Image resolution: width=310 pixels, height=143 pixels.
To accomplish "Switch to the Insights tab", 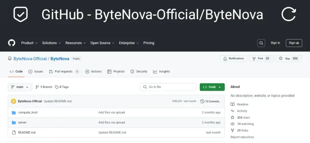I will [162, 71].
